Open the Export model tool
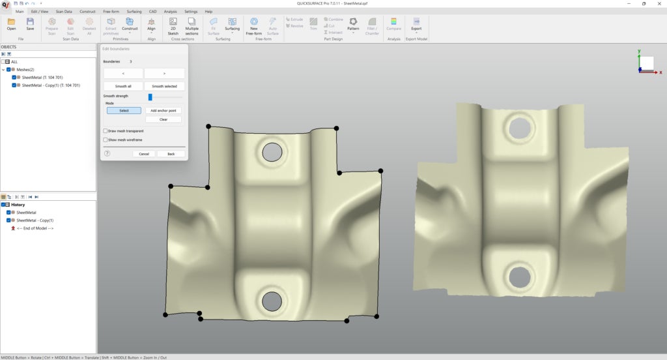This screenshot has width=667, height=360. 416,25
